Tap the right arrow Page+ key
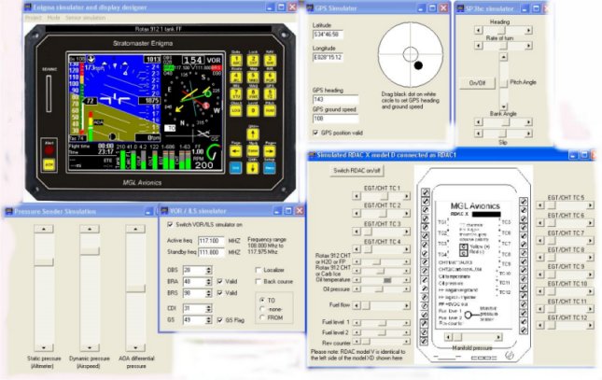This screenshot has width=602, height=380. click(x=270, y=150)
